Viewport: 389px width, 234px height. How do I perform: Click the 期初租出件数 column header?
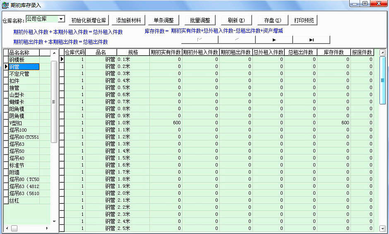[x=236, y=52]
